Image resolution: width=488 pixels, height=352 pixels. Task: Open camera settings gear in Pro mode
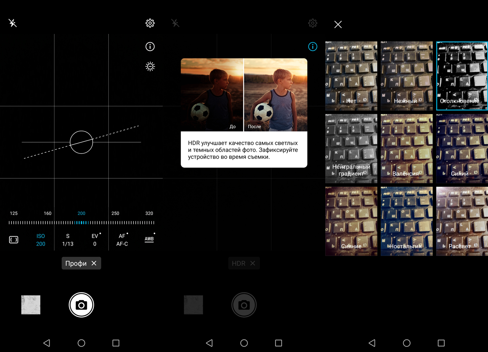pyautogui.click(x=150, y=23)
